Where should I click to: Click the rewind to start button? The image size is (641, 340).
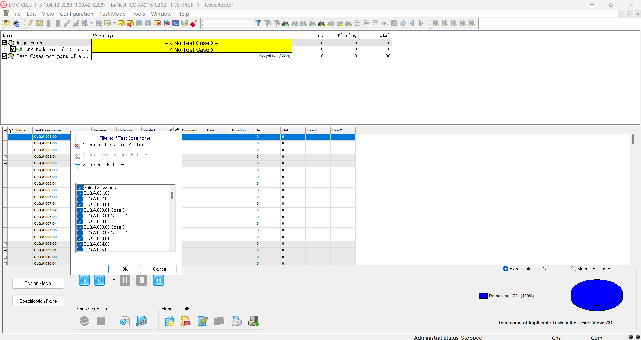pyautogui.click(x=158, y=280)
